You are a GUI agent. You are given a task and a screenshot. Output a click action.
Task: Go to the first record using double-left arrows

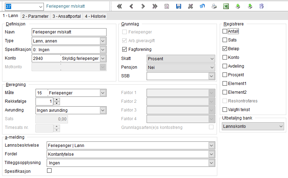119,6
